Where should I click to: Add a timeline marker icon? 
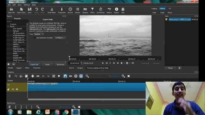(59, 76)
